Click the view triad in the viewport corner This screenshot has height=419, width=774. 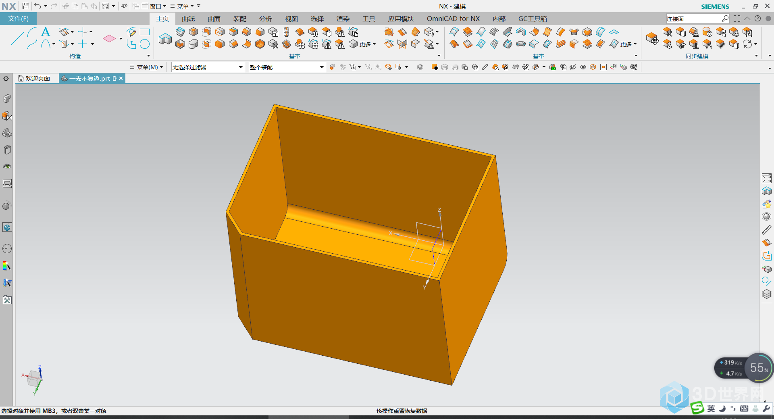tap(33, 379)
